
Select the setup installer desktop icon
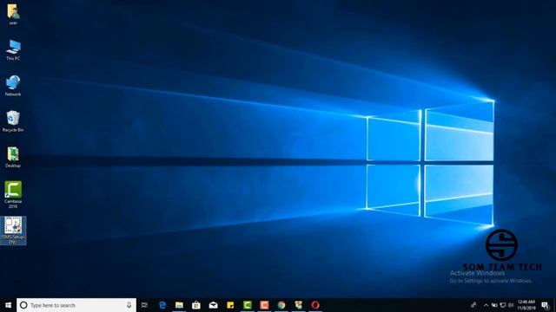[x=13, y=231]
